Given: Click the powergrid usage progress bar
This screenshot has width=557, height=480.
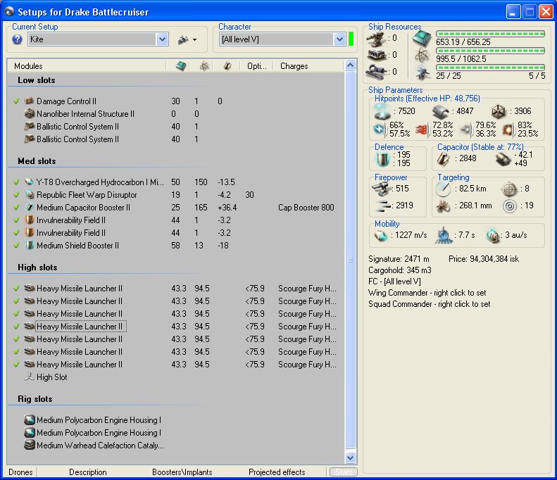Looking at the screenshot, I should coord(490,51).
